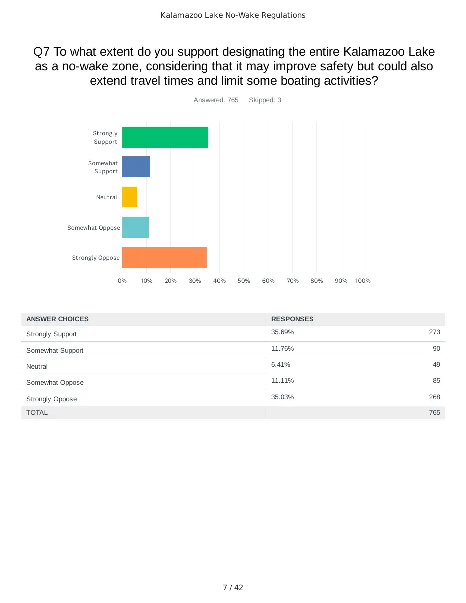Click the 50% axis label
The width and height of the screenshot is (466, 603).
[244, 281]
